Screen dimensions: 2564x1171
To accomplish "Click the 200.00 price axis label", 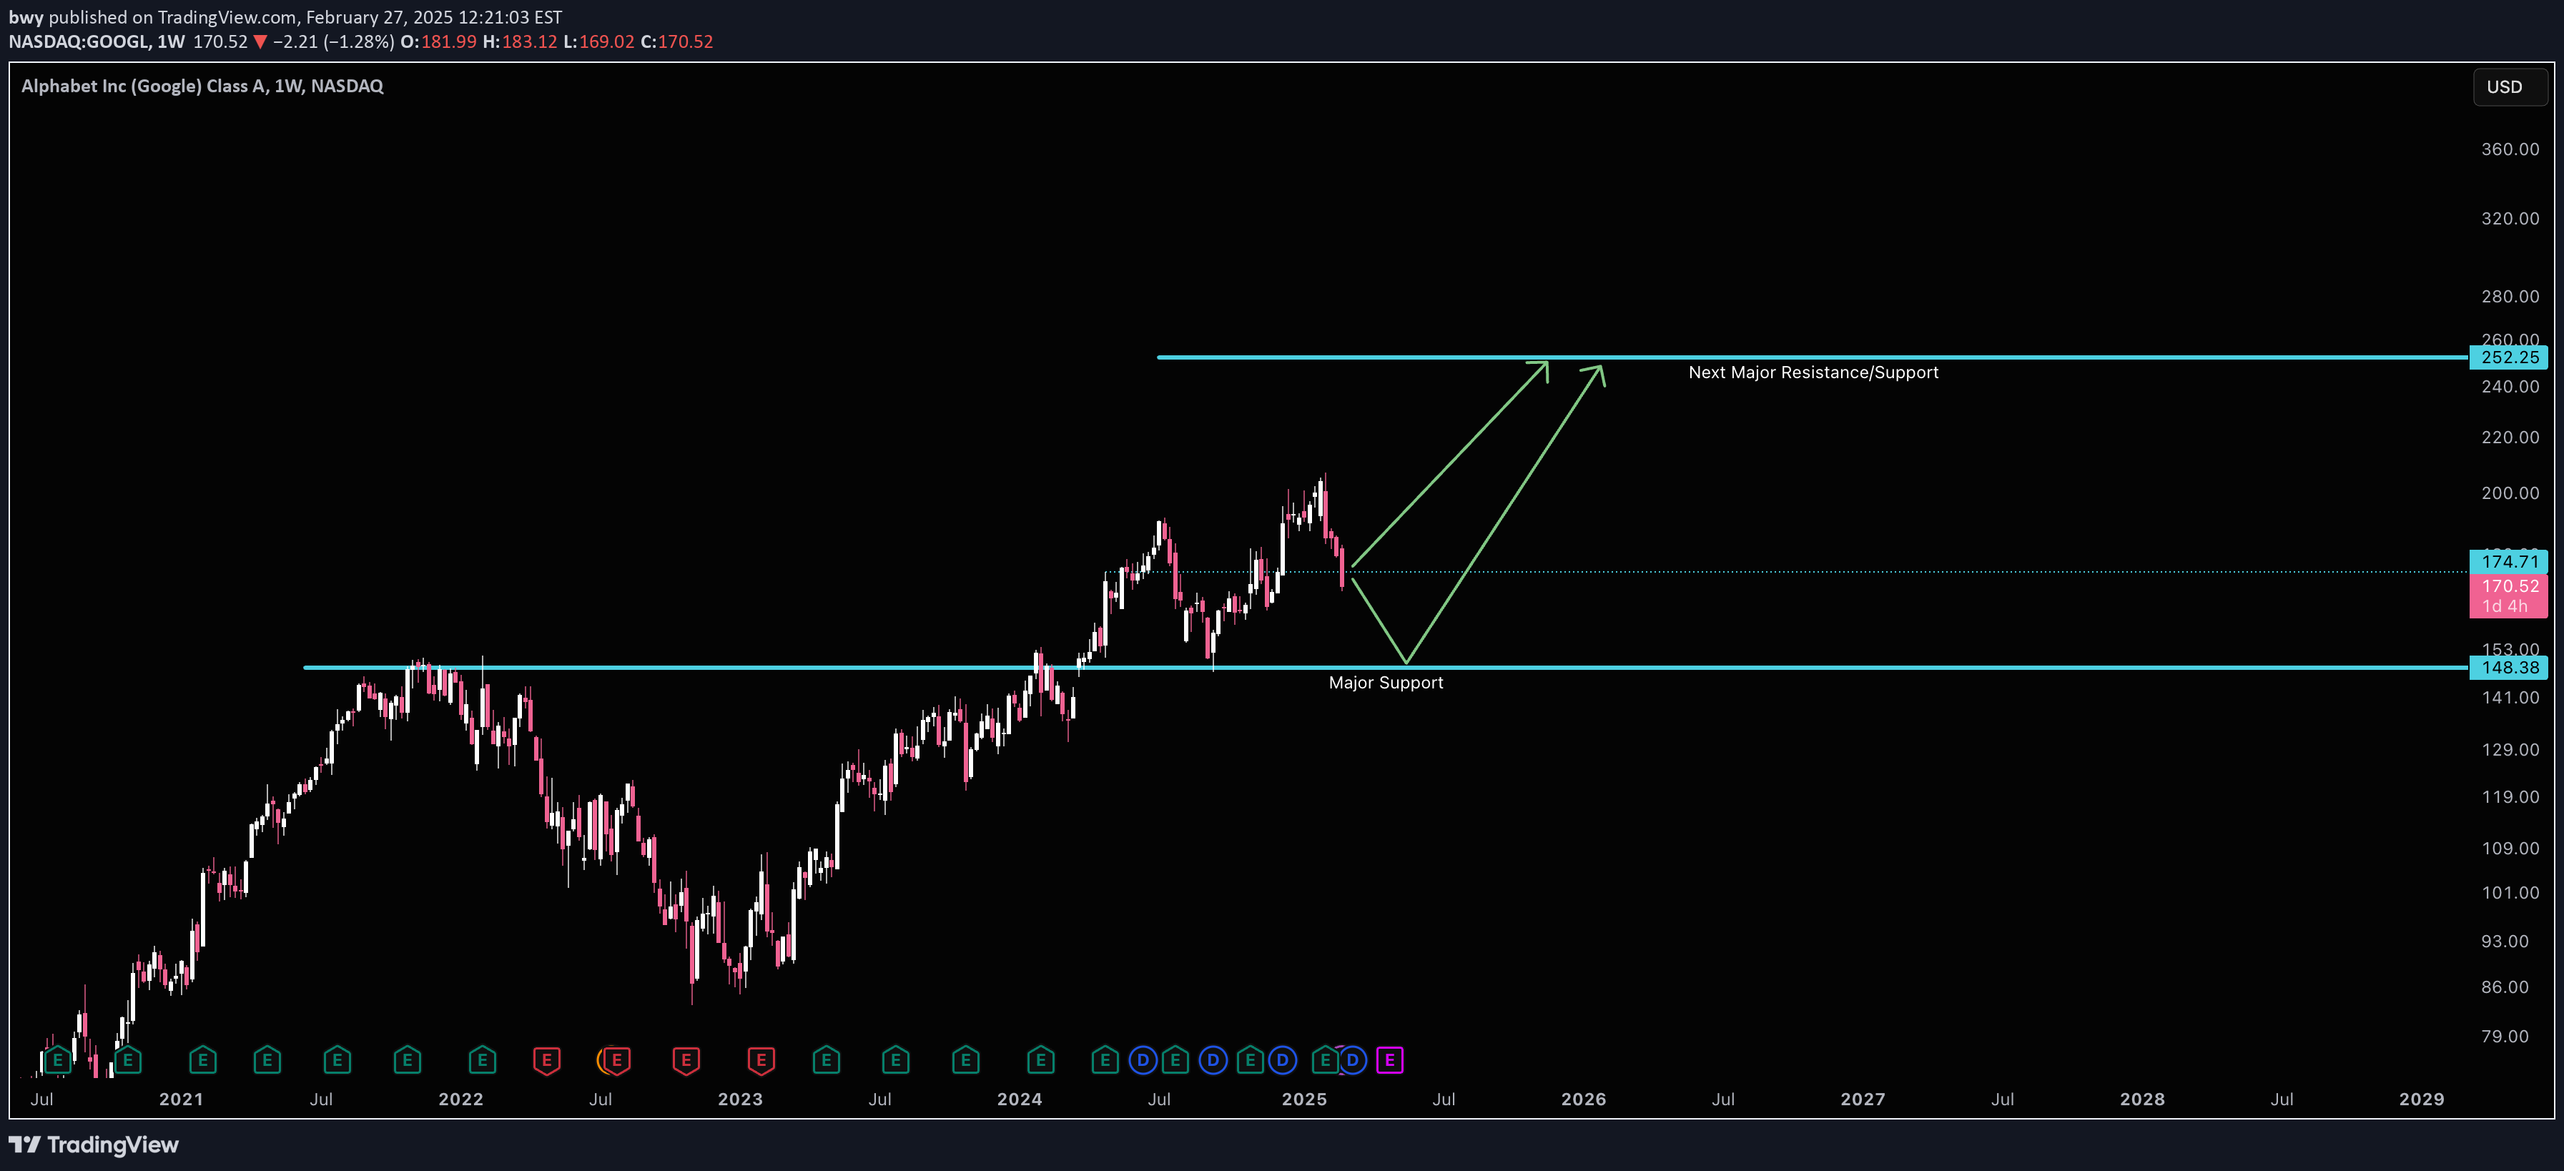I will [2509, 493].
